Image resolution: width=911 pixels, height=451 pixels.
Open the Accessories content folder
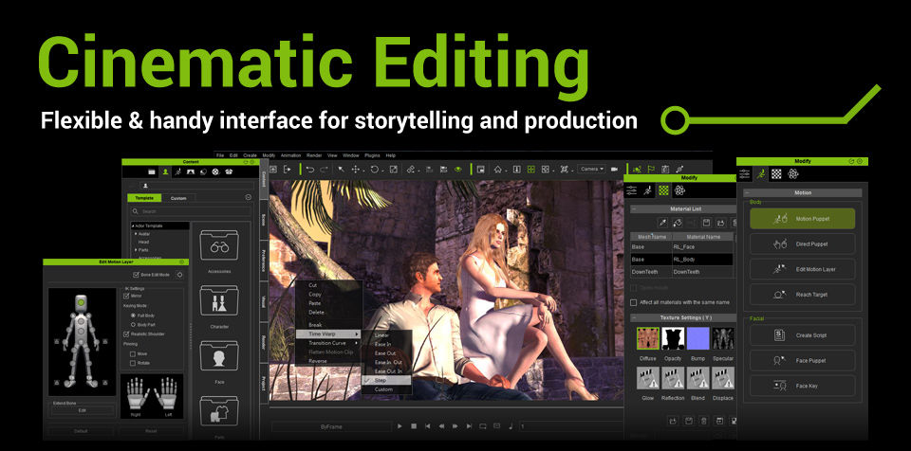pos(219,246)
